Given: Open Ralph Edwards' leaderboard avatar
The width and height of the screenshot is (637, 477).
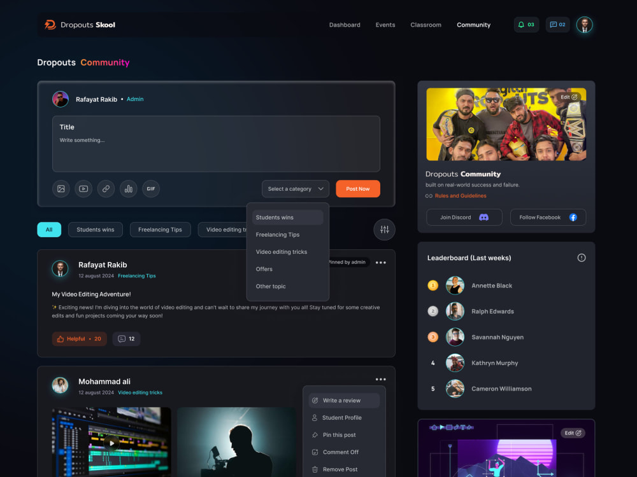Looking at the screenshot, I should [455, 312].
